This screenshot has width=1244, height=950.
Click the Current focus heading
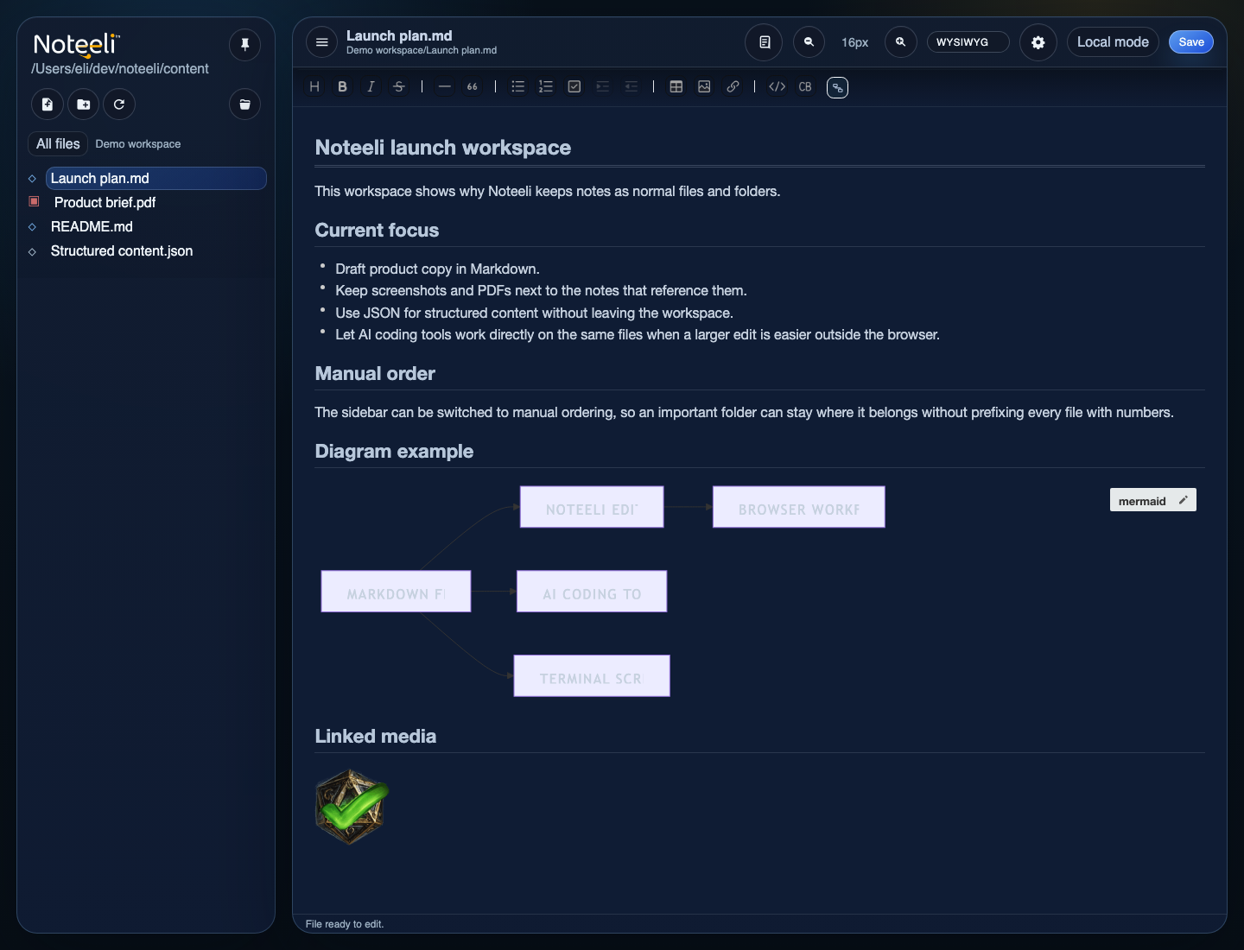(x=377, y=231)
